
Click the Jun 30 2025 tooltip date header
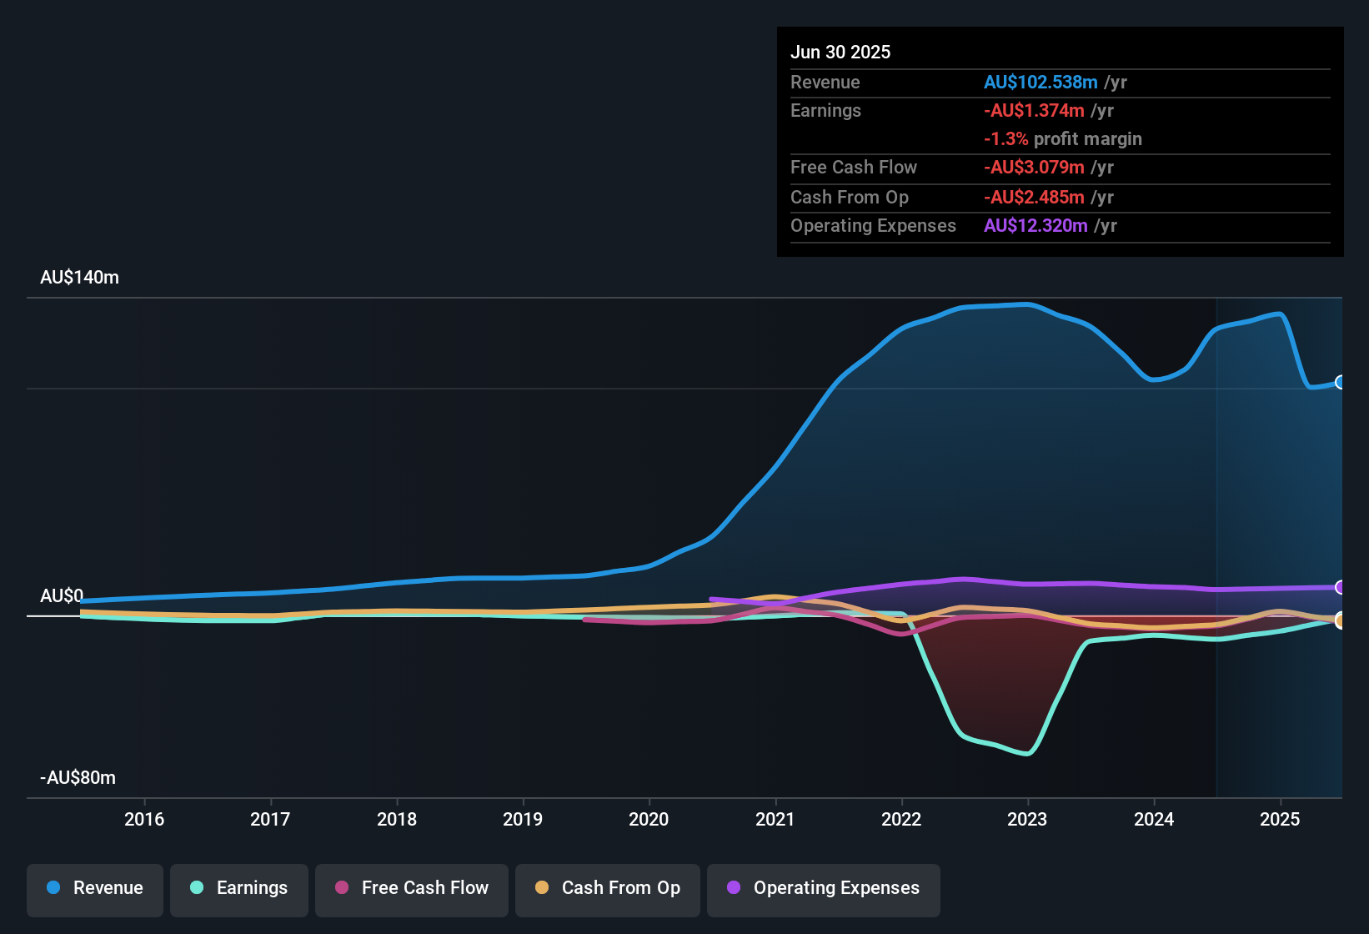click(840, 52)
